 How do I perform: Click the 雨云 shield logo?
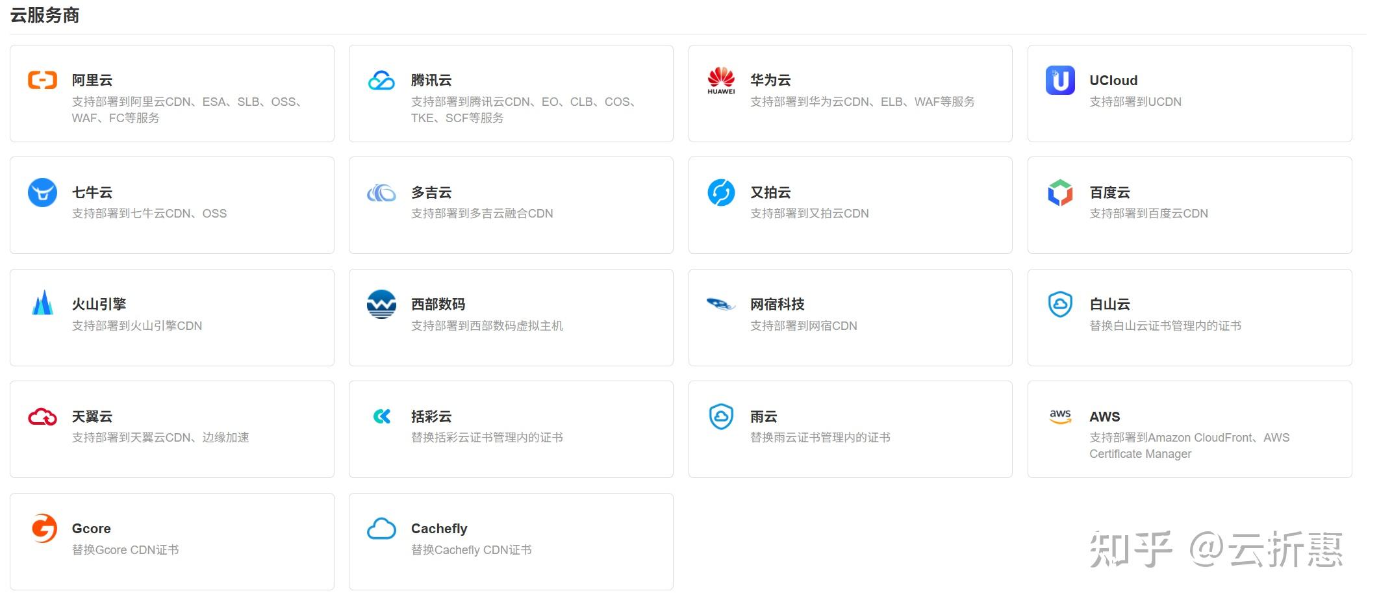(721, 416)
